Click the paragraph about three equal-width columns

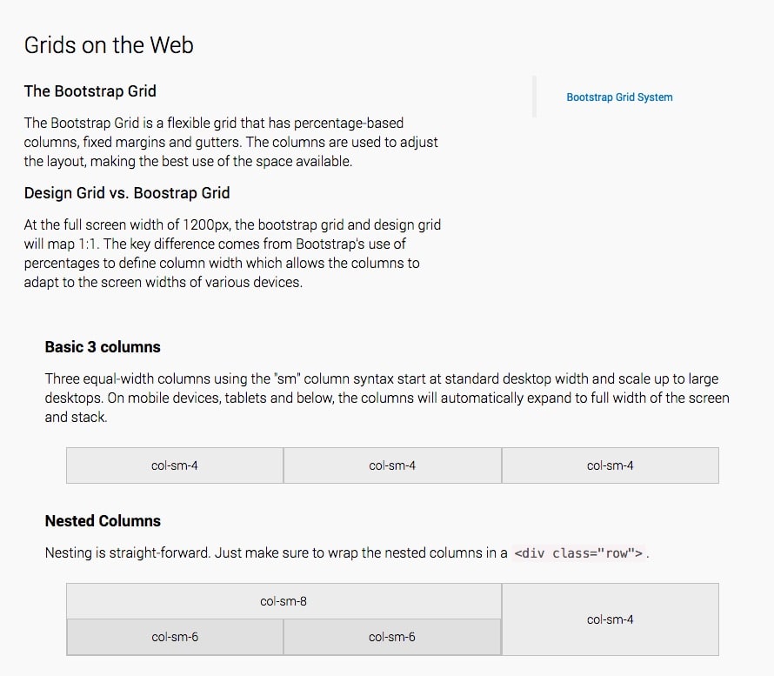pos(387,398)
